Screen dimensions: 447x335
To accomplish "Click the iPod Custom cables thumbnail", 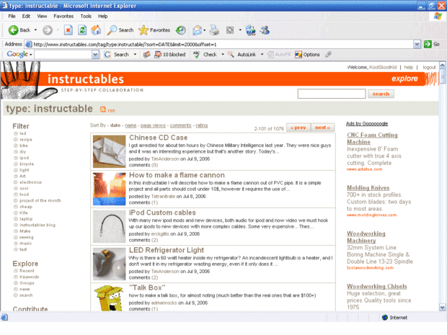I will [x=109, y=227].
